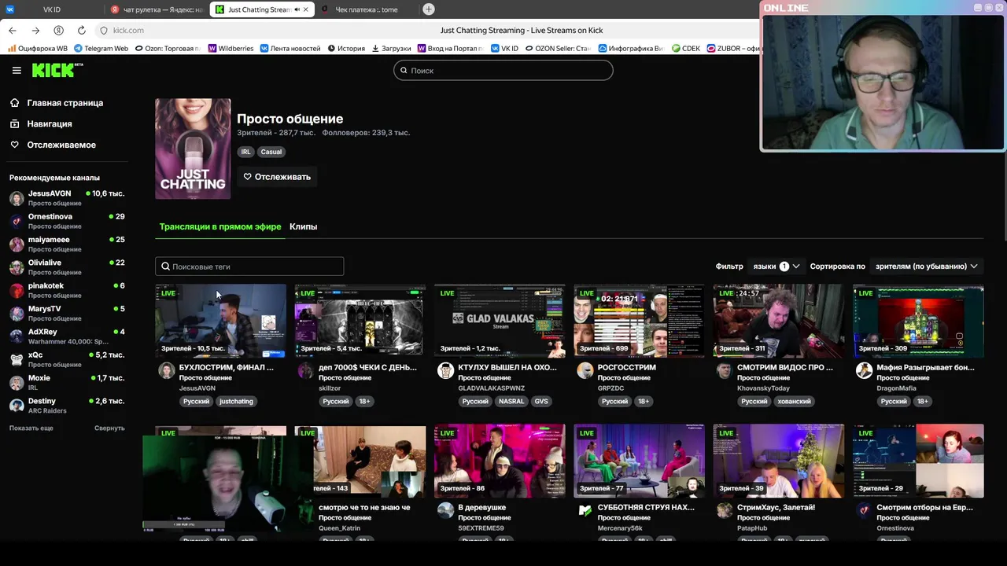
Task: Expand recommended channels with Показать еще
Action: pos(31,428)
